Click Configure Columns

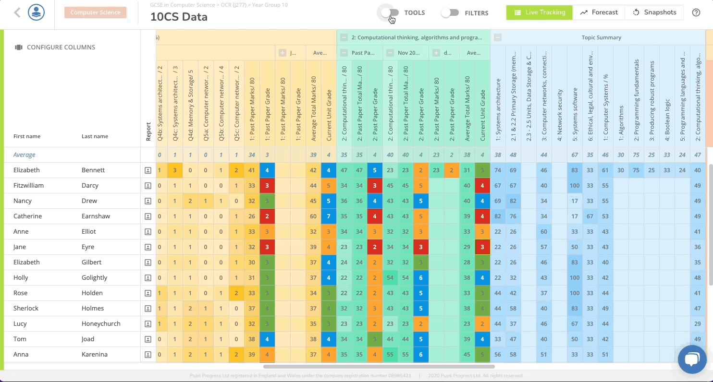[55, 47]
